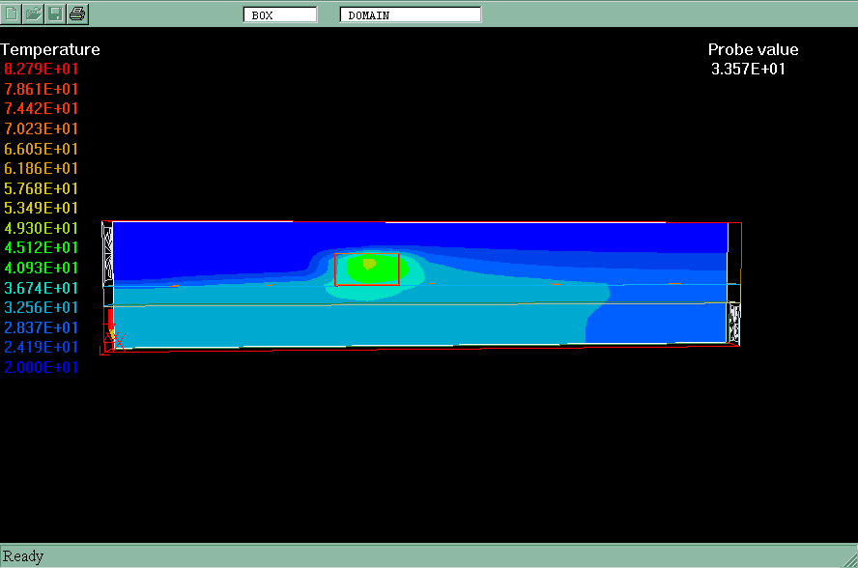
Task: Click the Probe value label
Action: (753, 50)
